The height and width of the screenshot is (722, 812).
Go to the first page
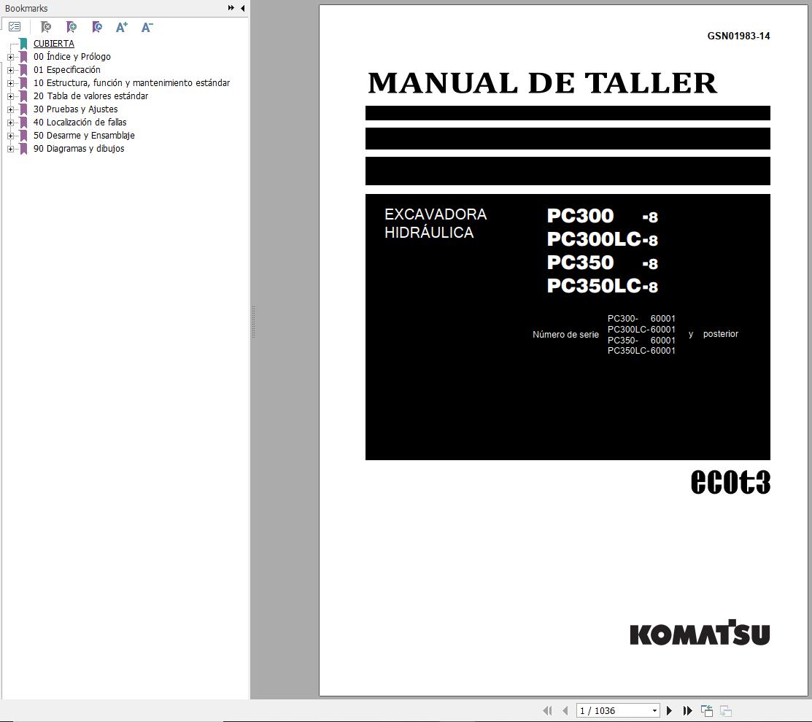[547, 710]
